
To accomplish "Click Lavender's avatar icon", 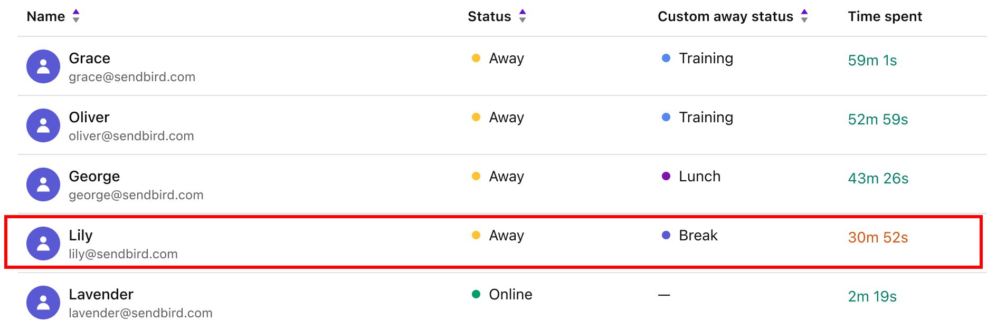I will 43,302.
